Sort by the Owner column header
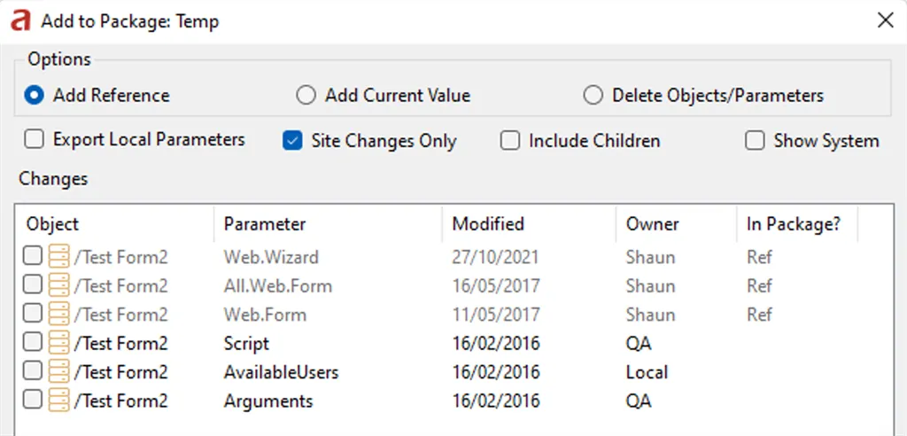 coord(652,224)
